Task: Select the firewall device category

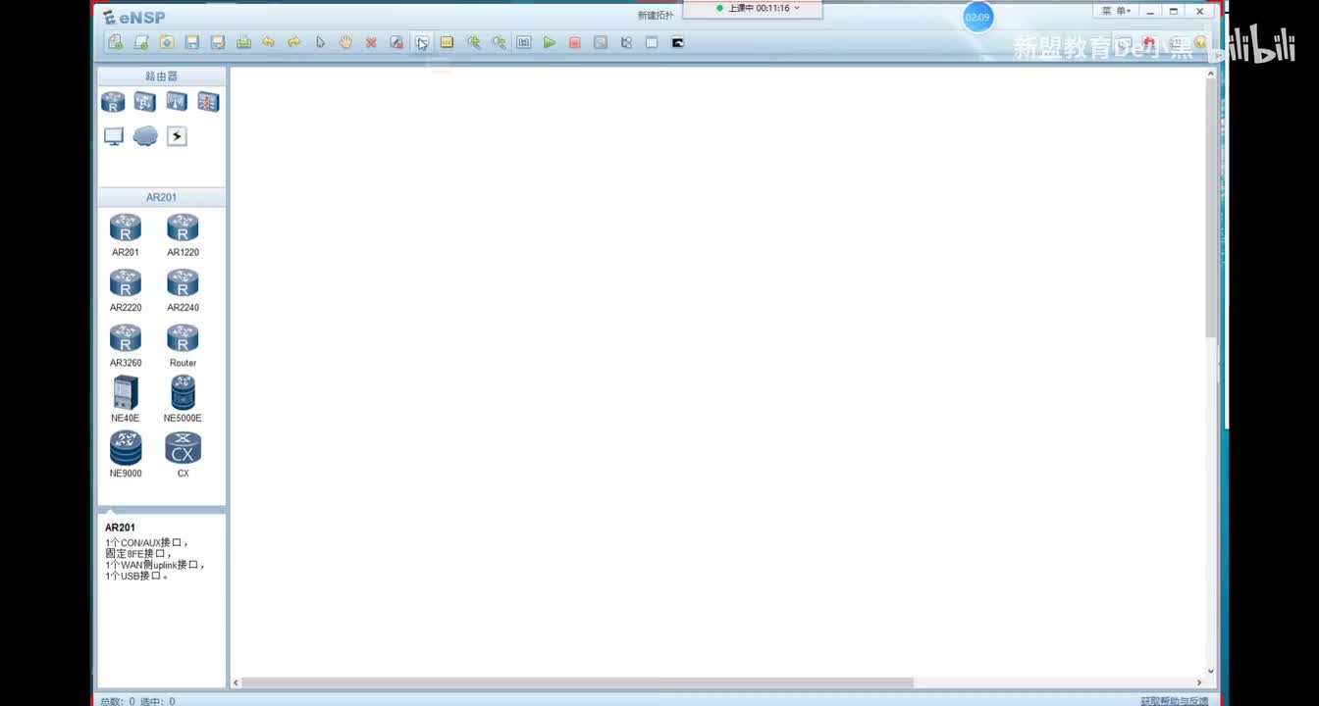Action: pyautogui.click(x=208, y=102)
